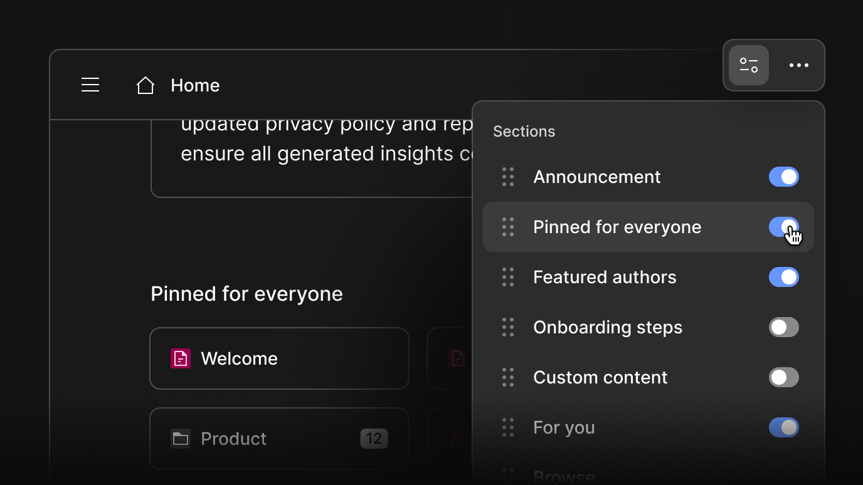The image size is (863, 485).
Task: Open the three-dot more options menu
Action: [x=799, y=65]
